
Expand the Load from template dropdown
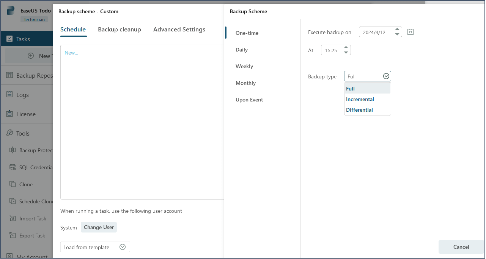tap(122, 247)
